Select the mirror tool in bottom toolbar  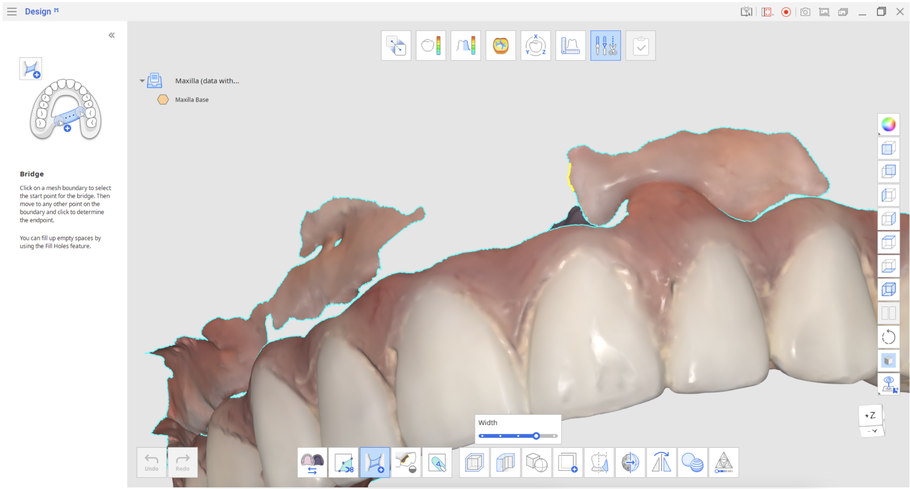pos(661,462)
